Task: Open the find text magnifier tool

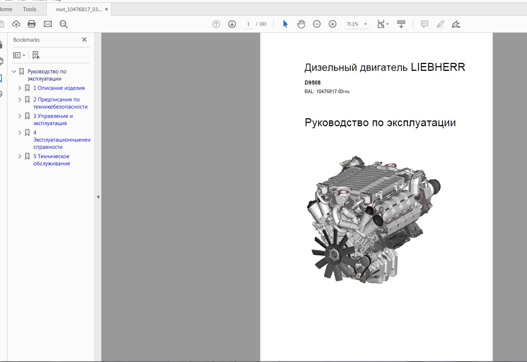Action: [64, 24]
